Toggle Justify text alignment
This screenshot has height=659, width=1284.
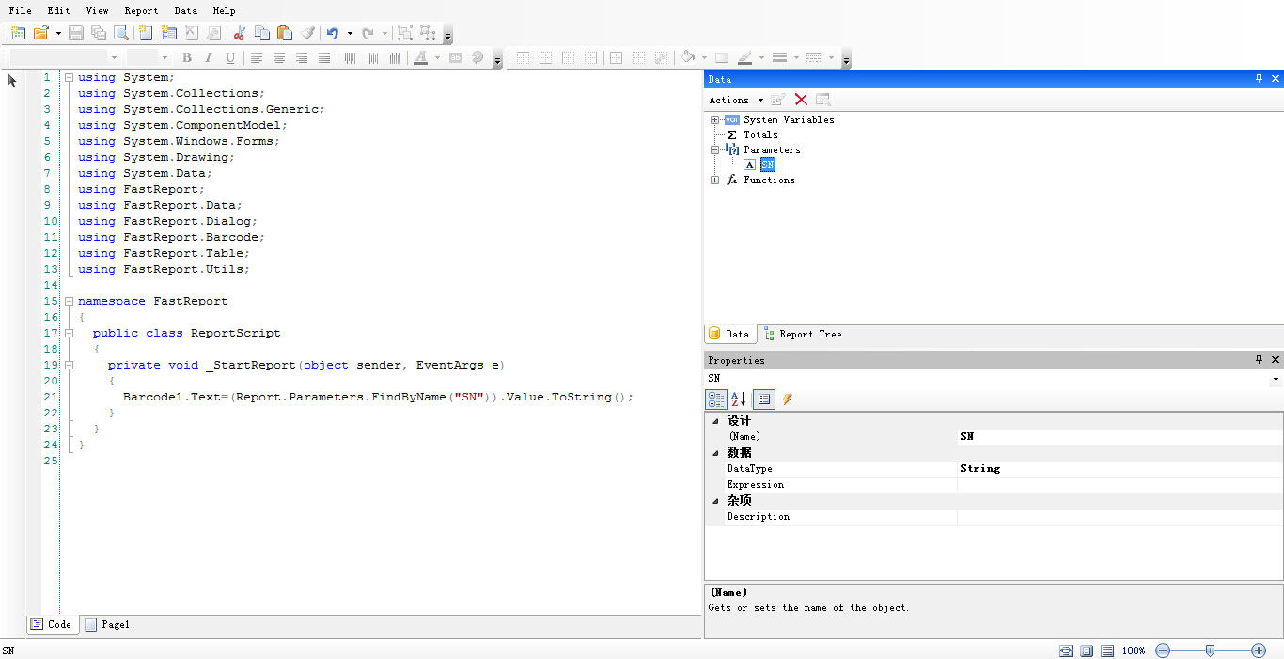(x=324, y=58)
